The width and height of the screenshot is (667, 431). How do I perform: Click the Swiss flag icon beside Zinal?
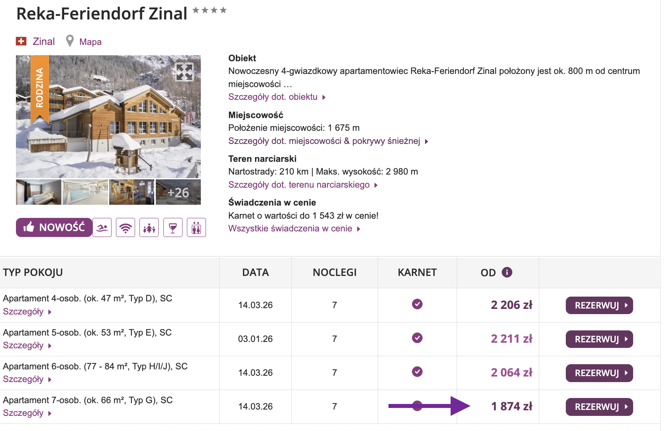(21, 41)
